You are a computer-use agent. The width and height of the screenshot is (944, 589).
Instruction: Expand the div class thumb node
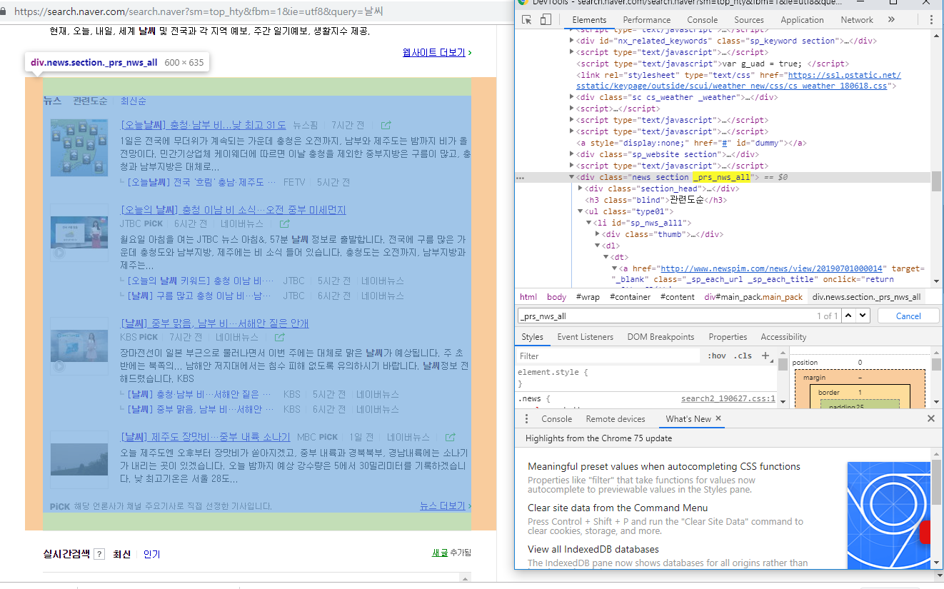coord(598,234)
